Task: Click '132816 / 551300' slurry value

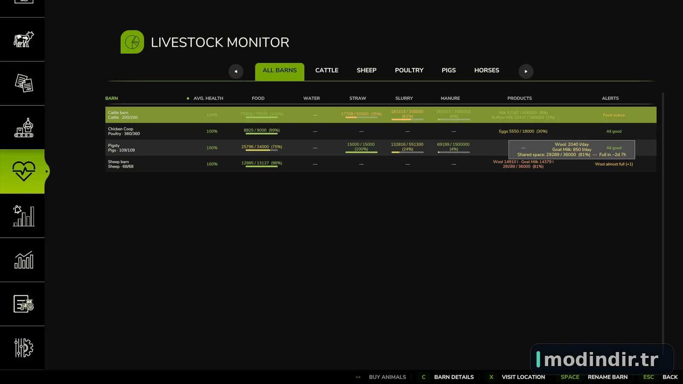Action: [407, 145]
